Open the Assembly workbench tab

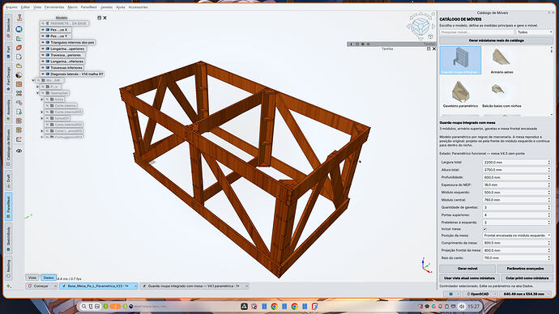click(x=9, y=109)
